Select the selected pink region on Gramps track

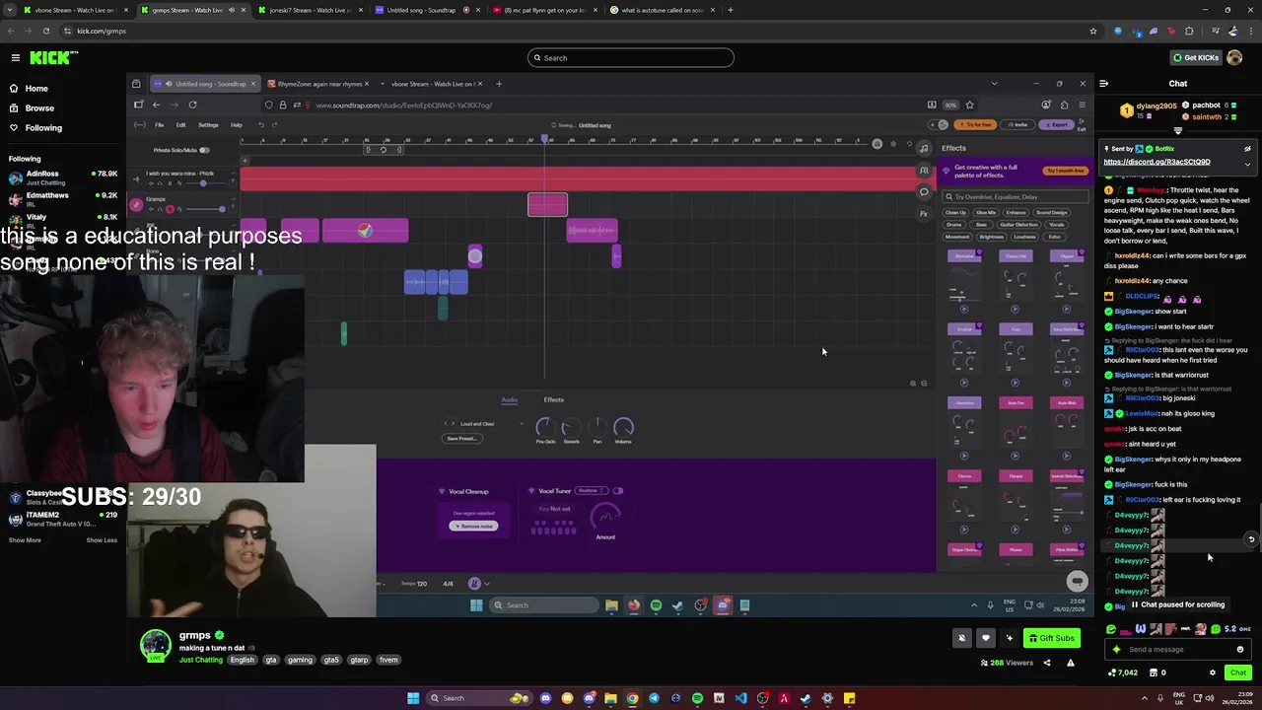(547, 204)
